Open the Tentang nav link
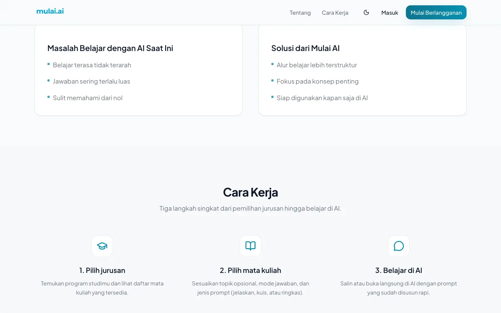501x313 pixels. (300, 13)
